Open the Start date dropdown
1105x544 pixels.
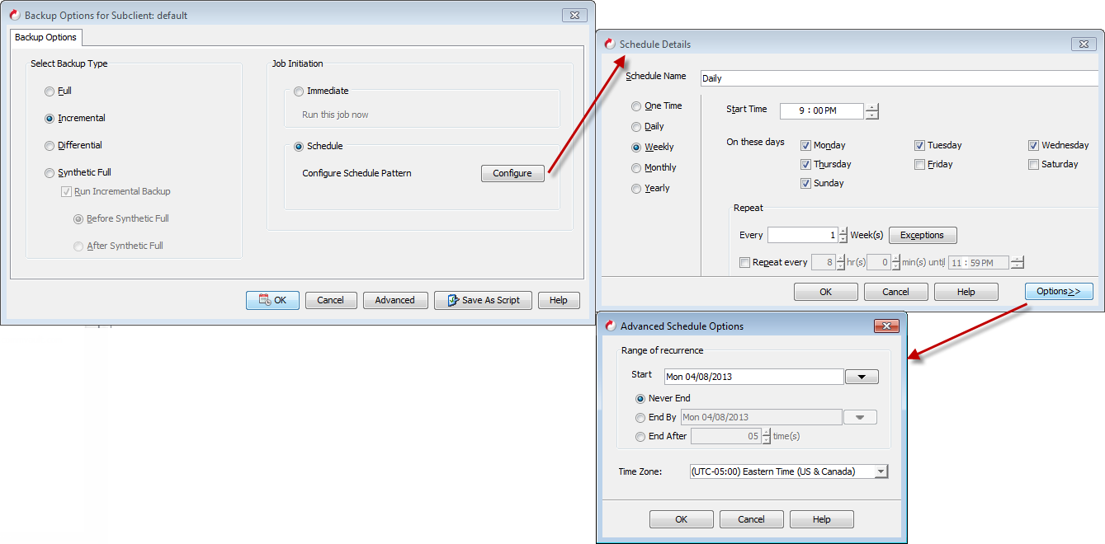(862, 377)
